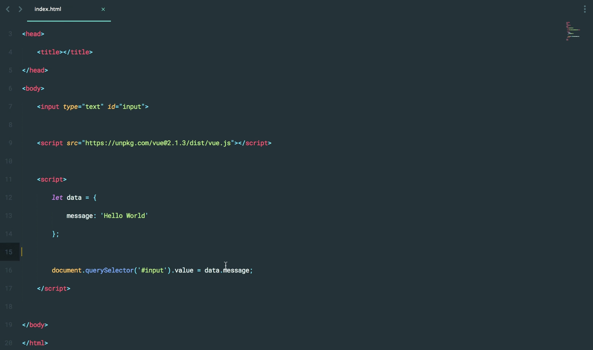Click line number 9 in the gutter
The width and height of the screenshot is (593, 350).
(x=10, y=143)
